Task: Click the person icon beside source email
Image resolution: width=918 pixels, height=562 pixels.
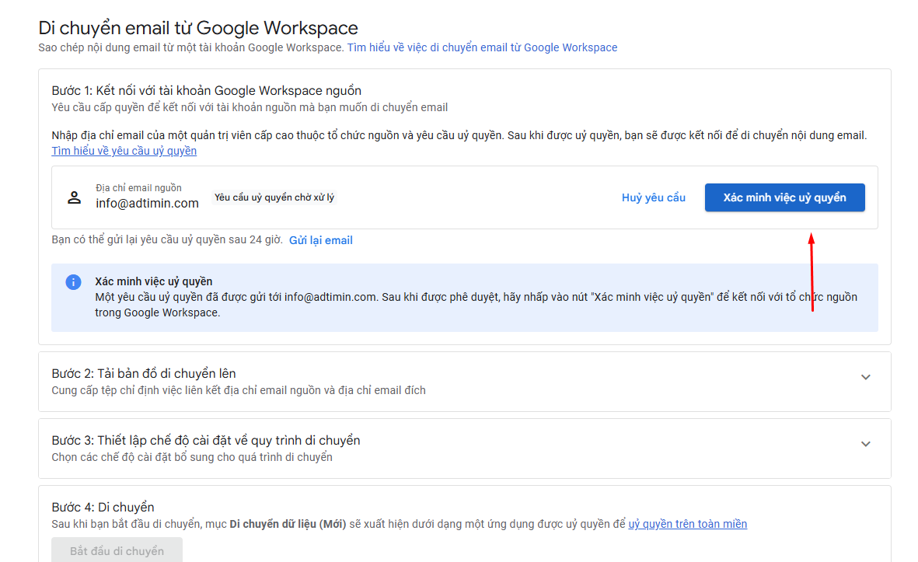Action: pos(75,197)
